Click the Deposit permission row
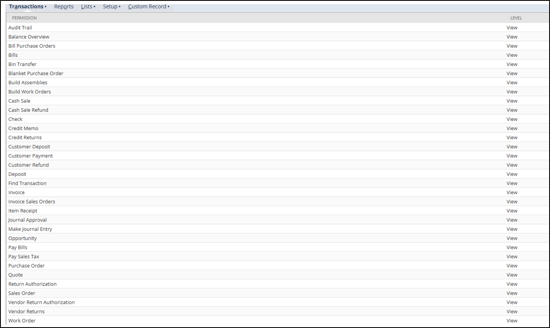The height and width of the screenshot is (328, 550). coord(278,174)
